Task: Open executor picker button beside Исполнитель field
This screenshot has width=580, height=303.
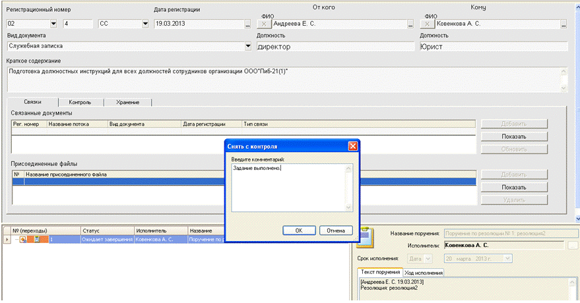Action: point(573,246)
